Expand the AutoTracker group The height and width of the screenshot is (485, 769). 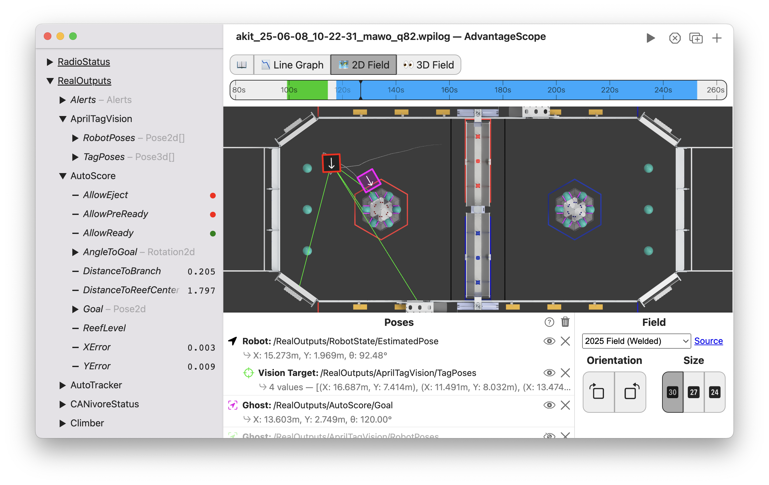coord(62,386)
